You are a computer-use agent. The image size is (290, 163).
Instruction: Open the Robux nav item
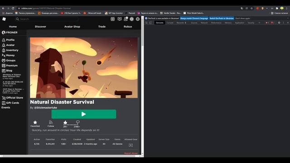click(x=128, y=27)
